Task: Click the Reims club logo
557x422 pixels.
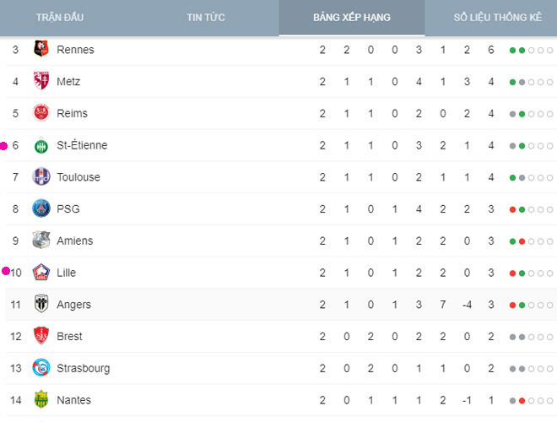Action: [41, 113]
